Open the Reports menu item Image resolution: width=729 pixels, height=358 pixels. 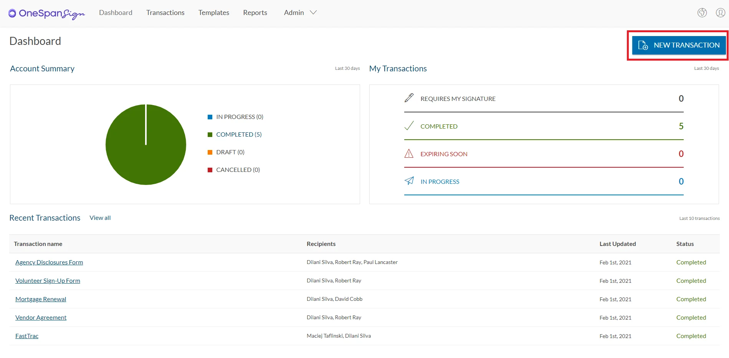click(x=255, y=13)
